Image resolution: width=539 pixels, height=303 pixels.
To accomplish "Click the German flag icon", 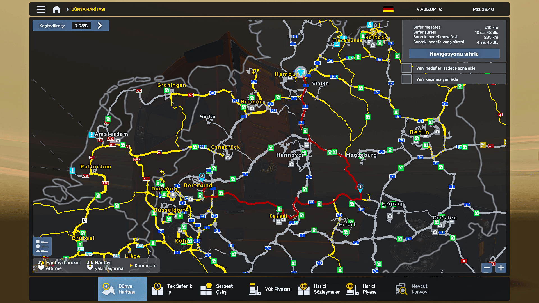I will coord(388,9).
